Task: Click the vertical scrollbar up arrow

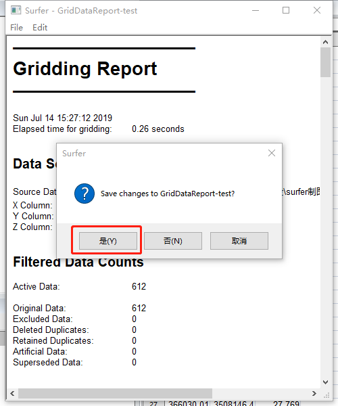Action: 326,42
